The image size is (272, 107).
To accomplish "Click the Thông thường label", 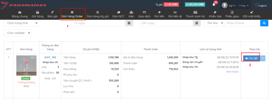I will [26, 82].
